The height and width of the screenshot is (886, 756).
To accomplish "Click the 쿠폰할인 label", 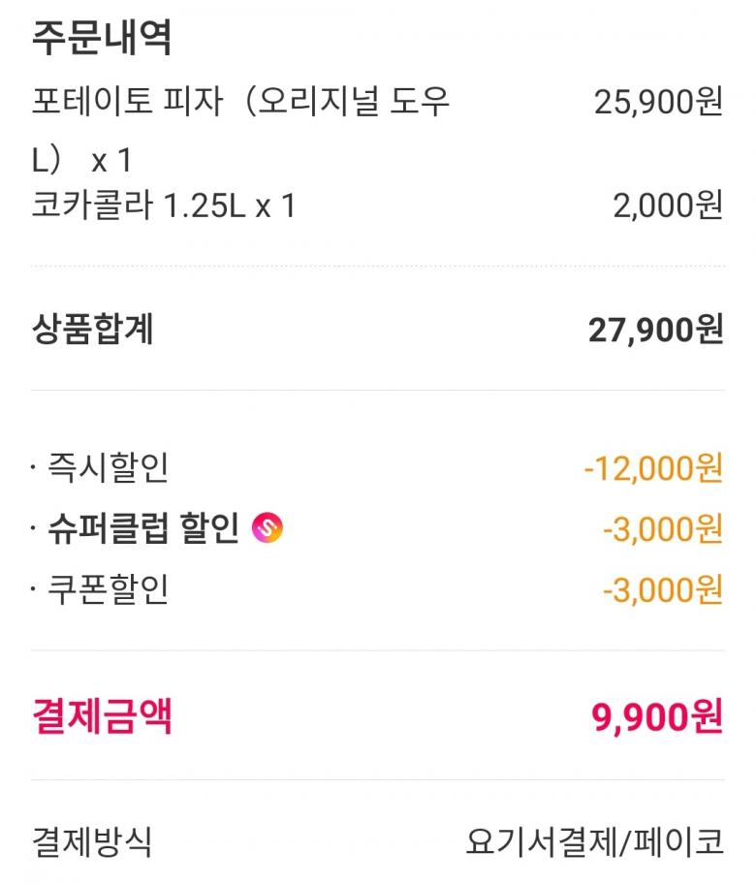I will pyautogui.click(x=107, y=588).
